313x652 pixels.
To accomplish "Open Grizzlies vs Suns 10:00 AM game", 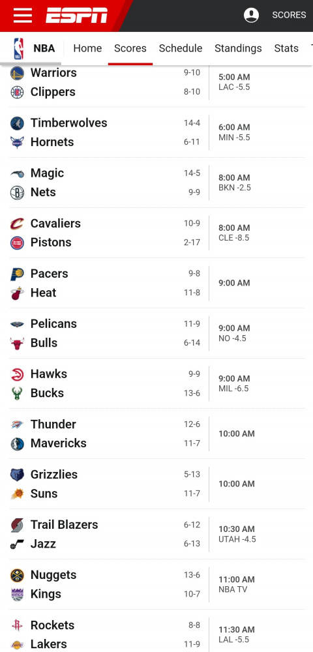I will click(x=156, y=484).
